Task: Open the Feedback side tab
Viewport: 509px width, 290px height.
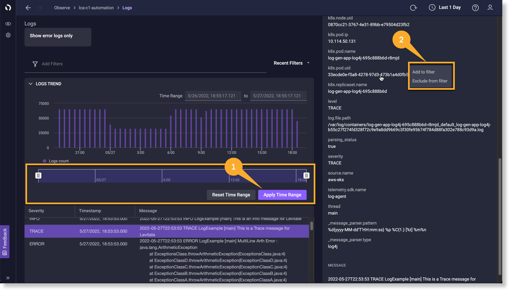Action: (5, 242)
